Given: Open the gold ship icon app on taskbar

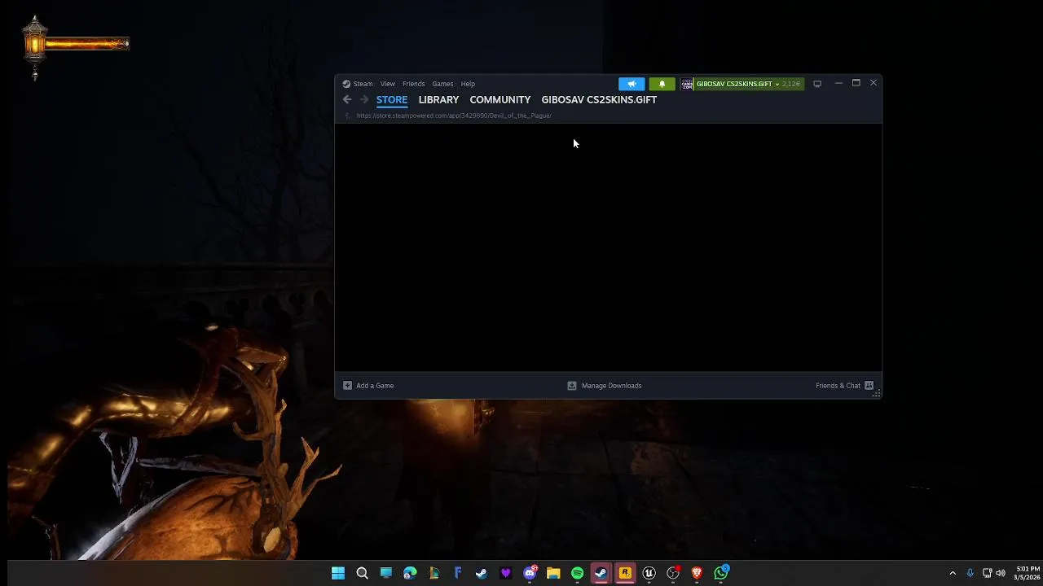Looking at the screenshot, I should point(433,573).
